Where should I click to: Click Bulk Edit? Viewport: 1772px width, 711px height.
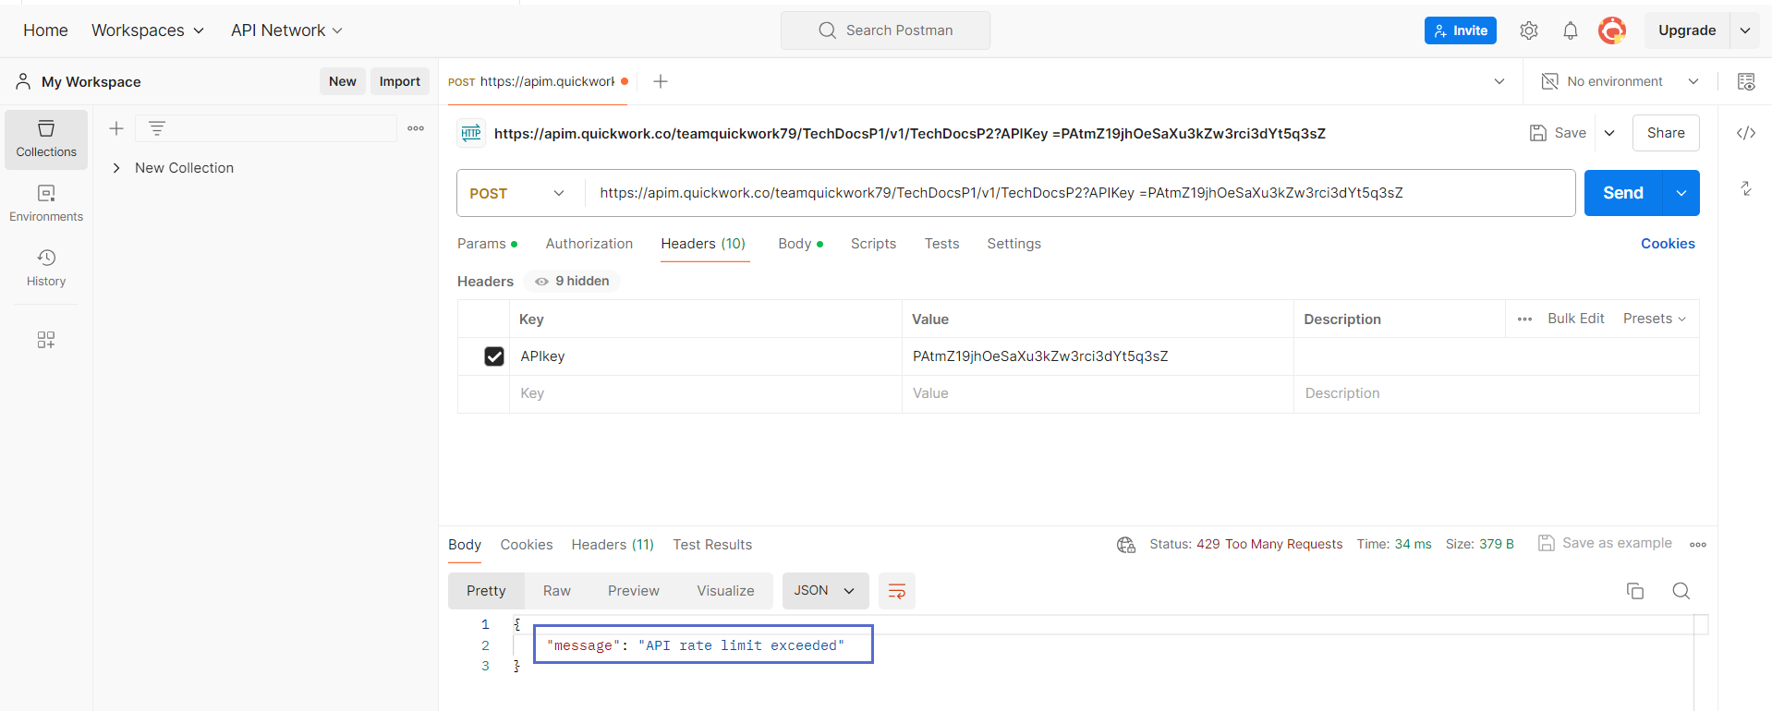click(x=1576, y=319)
